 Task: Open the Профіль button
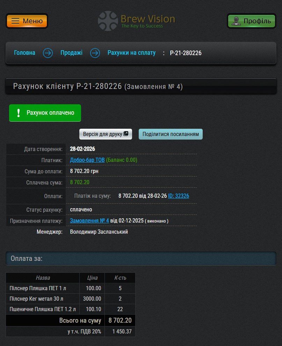point(251,21)
